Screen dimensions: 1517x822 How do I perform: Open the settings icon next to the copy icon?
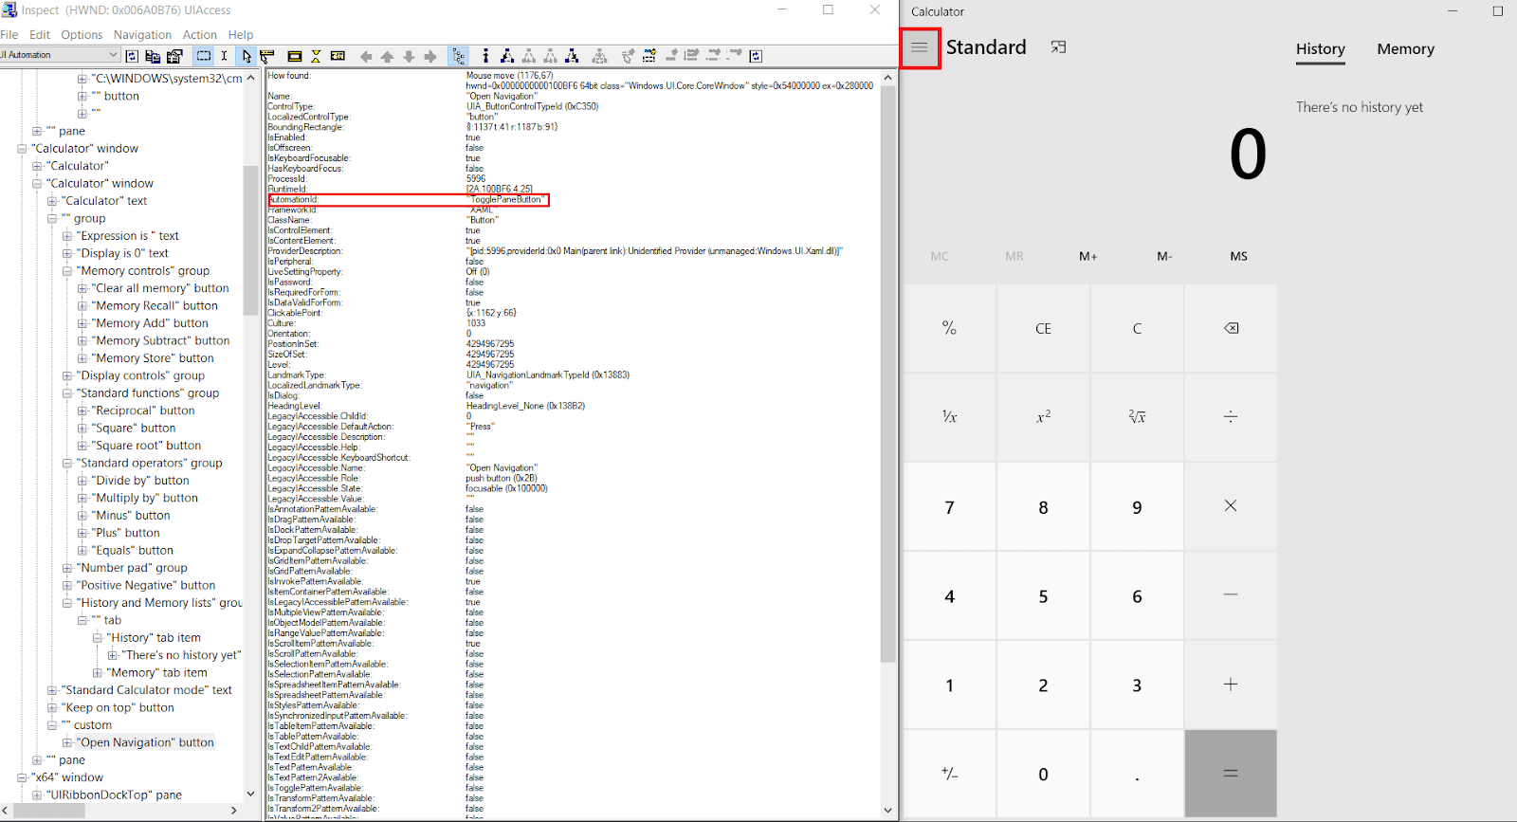(x=174, y=56)
